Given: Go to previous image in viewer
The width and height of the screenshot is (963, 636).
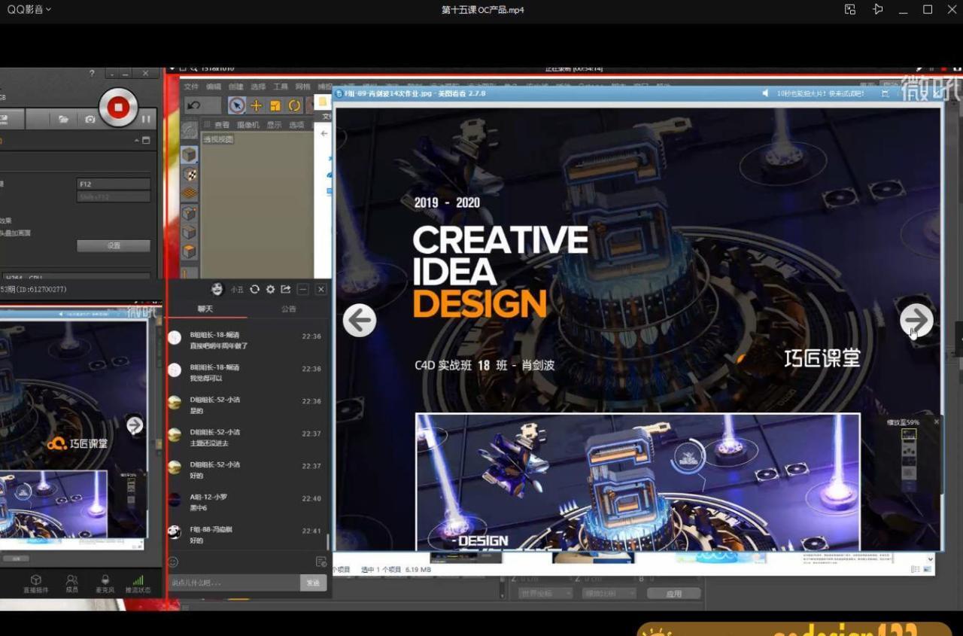Looking at the screenshot, I should point(360,321).
